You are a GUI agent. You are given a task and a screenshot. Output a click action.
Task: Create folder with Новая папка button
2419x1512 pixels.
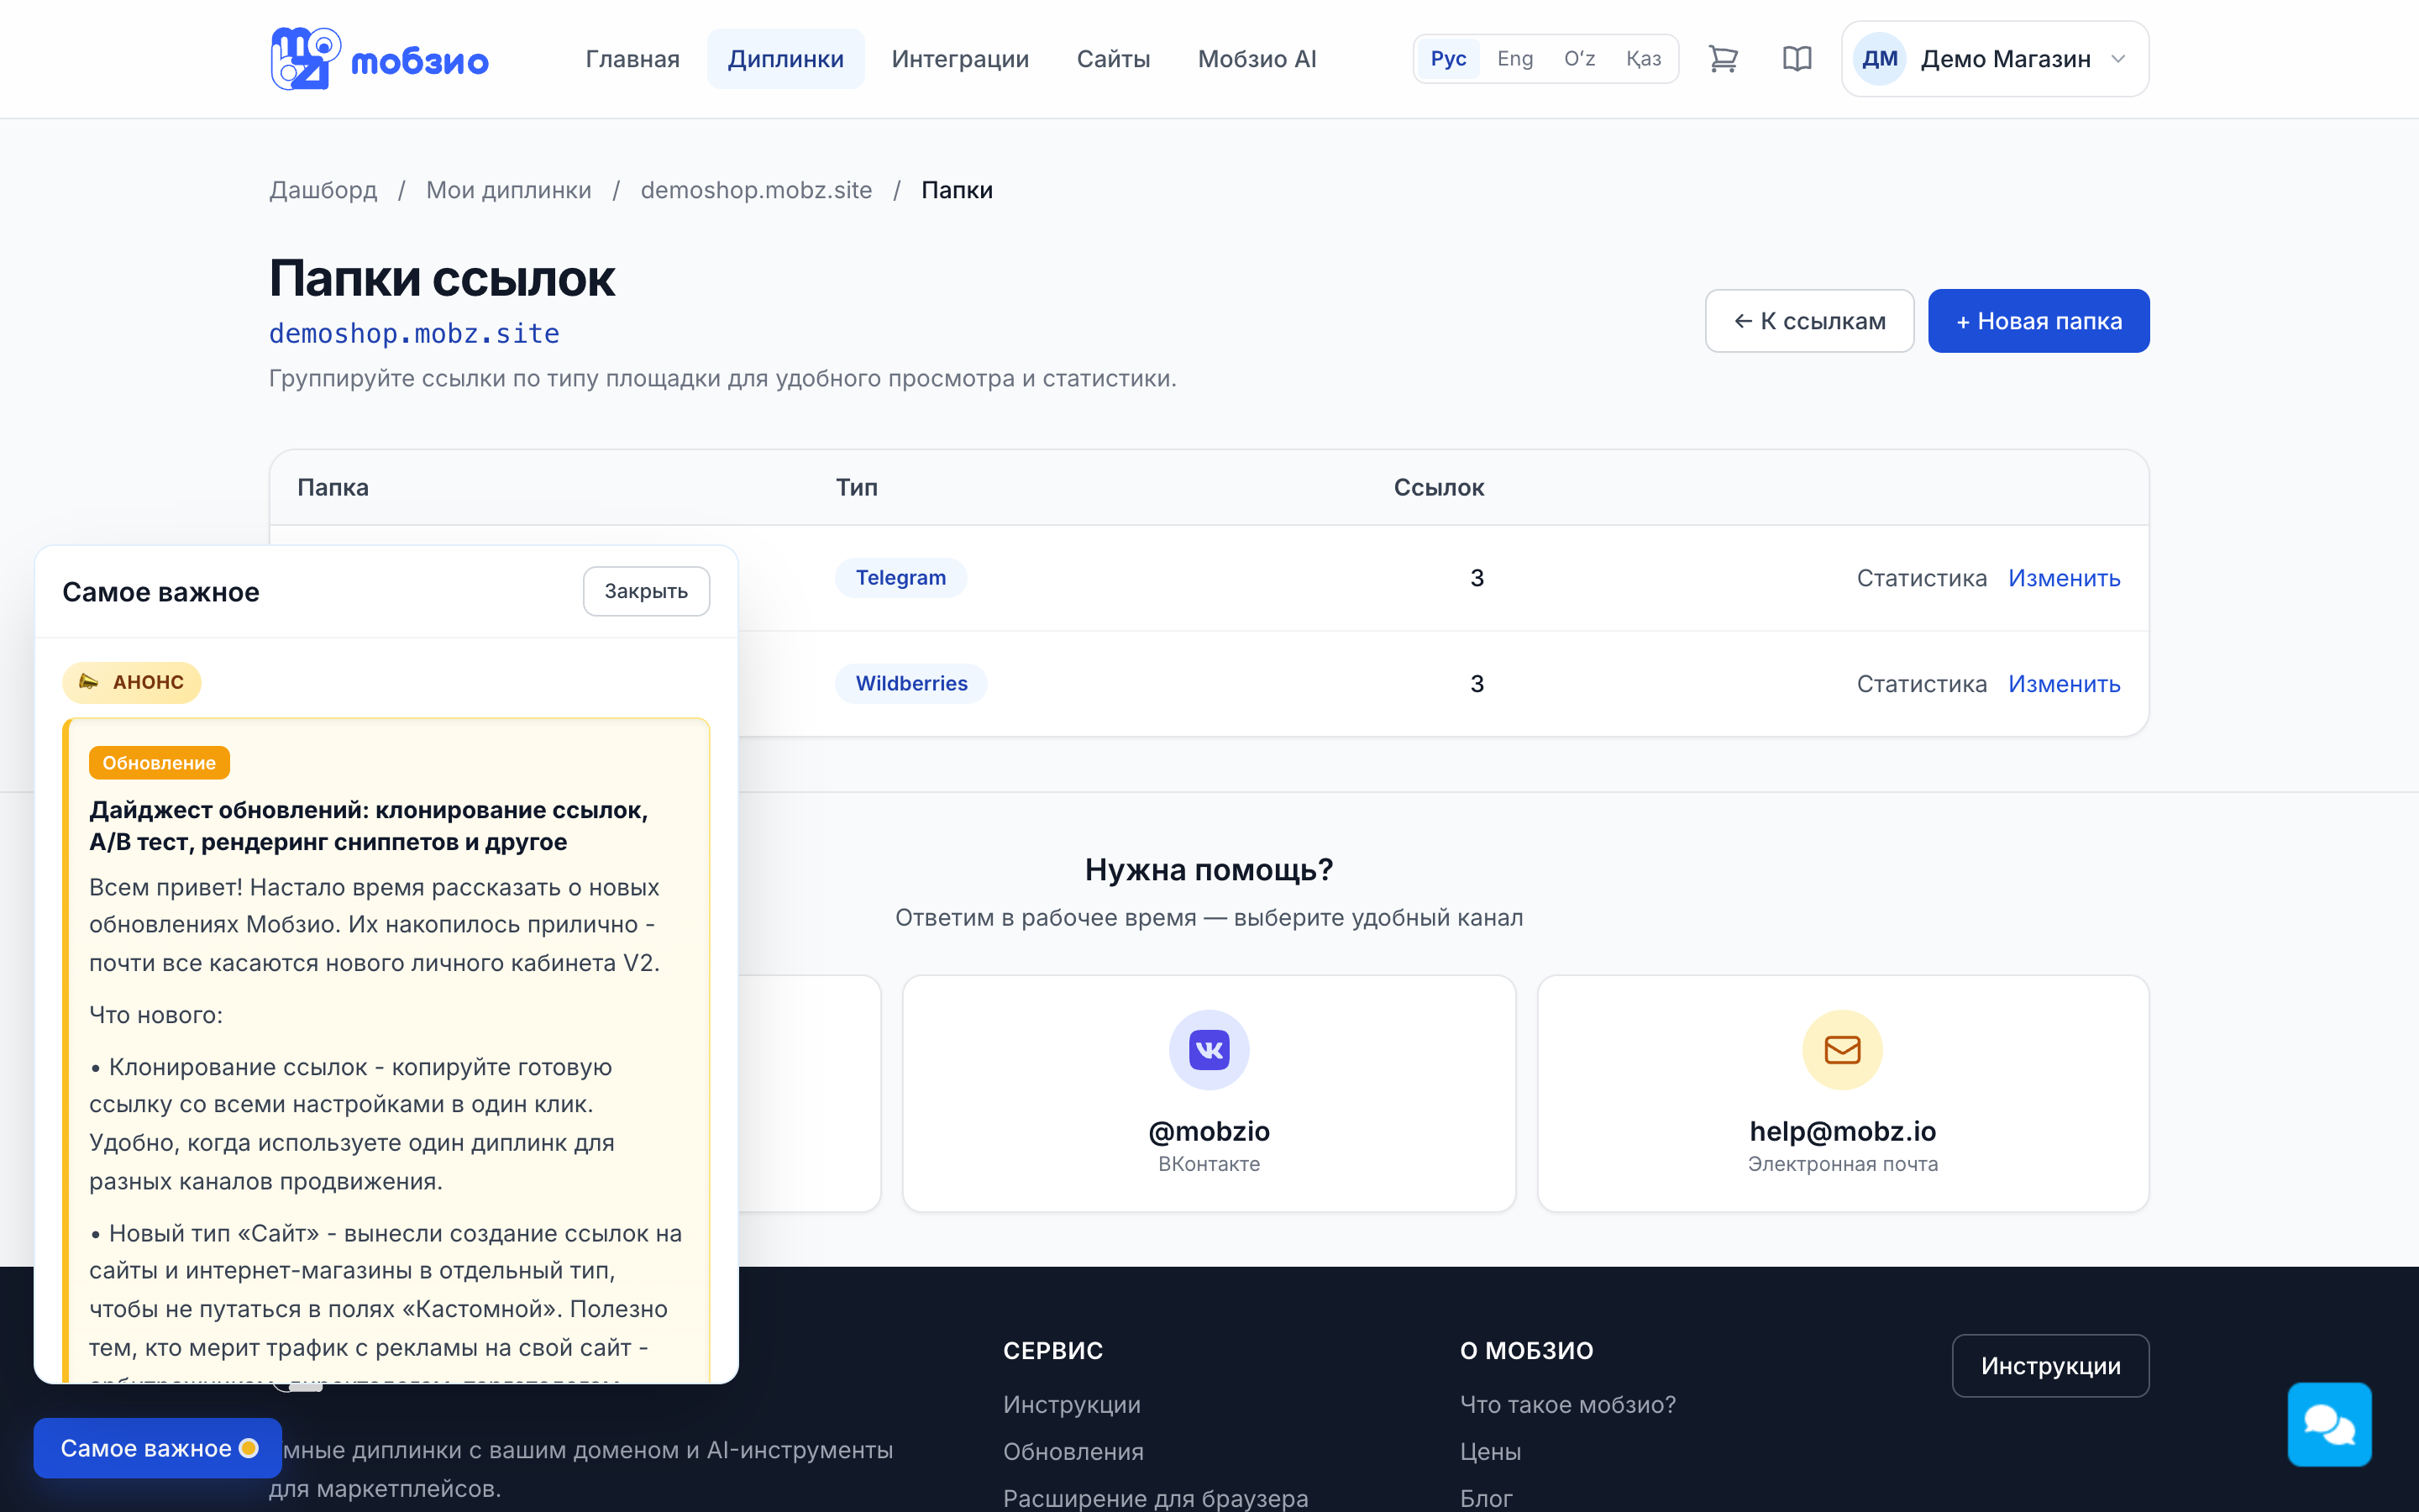2039,321
